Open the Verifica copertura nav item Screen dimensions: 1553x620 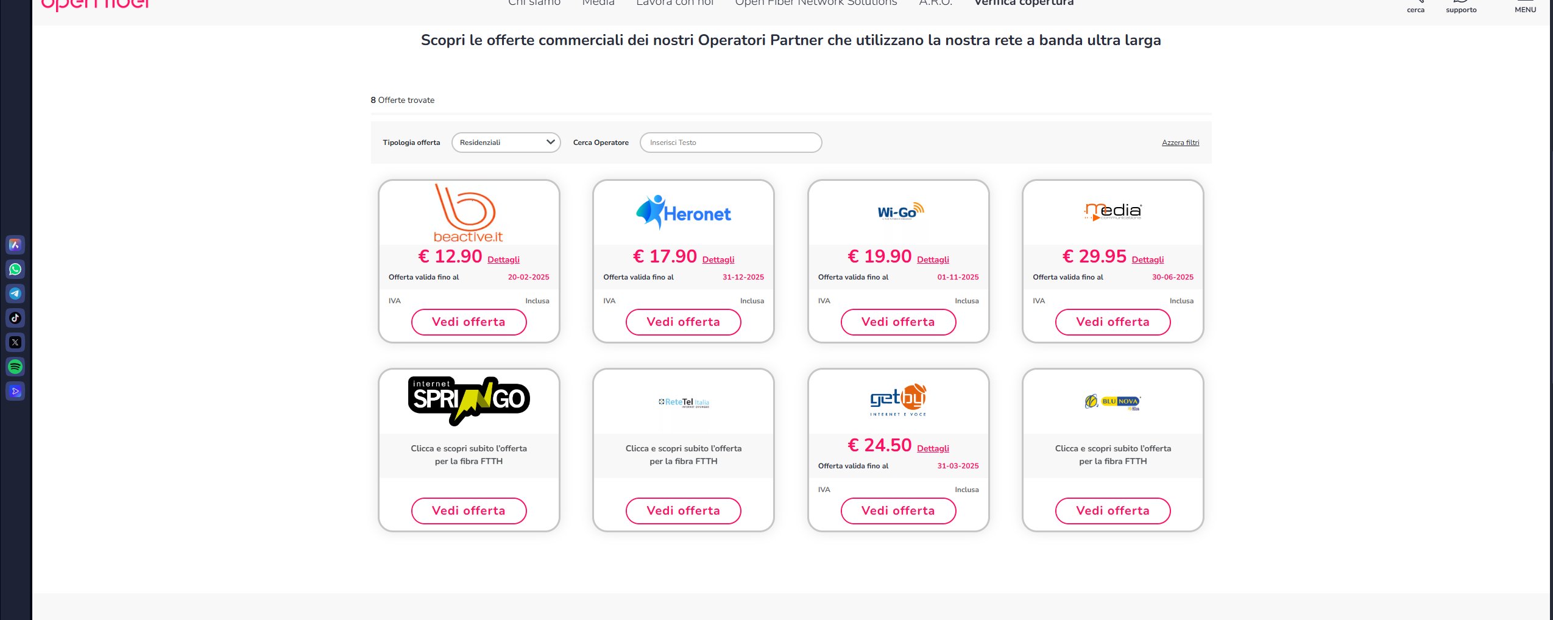pyautogui.click(x=1024, y=4)
